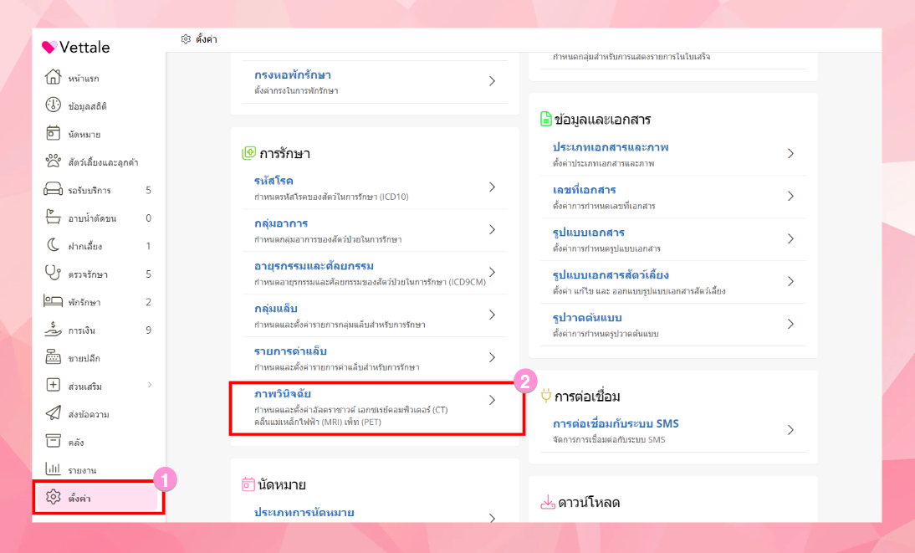
Task: Open the sofa icon รอรับบริการ
Action: click(x=53, y=189)
